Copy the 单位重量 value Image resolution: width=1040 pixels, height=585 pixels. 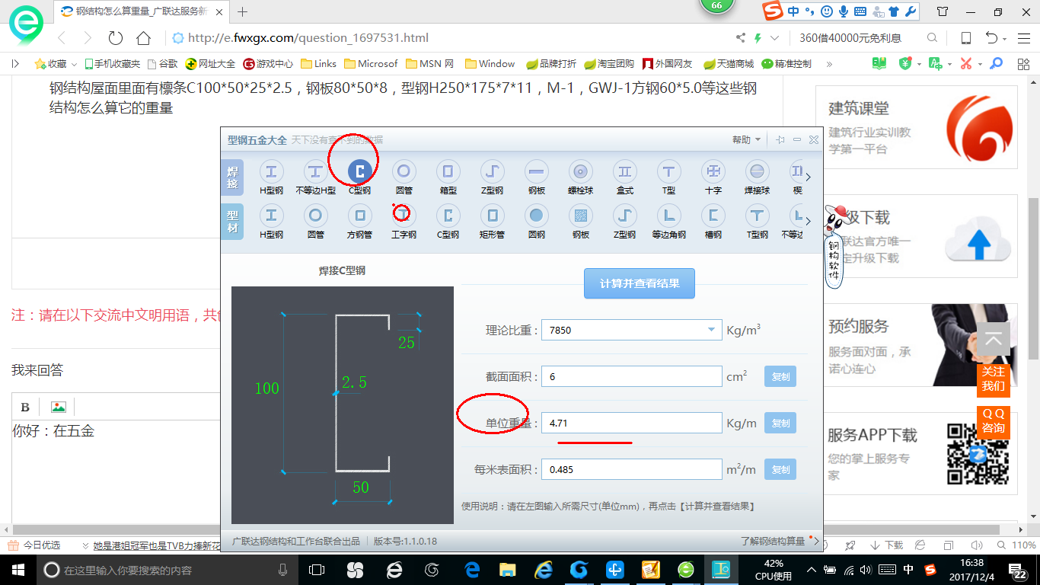[x=780, y=423]
